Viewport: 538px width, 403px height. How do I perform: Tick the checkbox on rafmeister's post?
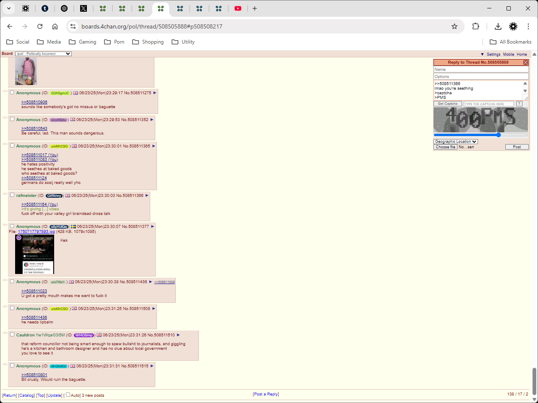coord(12,195)
